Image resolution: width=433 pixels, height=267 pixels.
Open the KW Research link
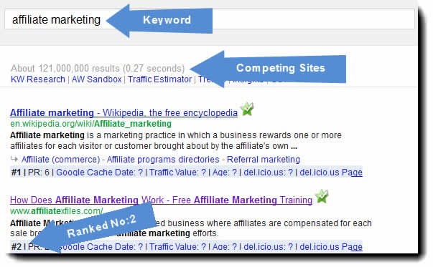point(38,79)
